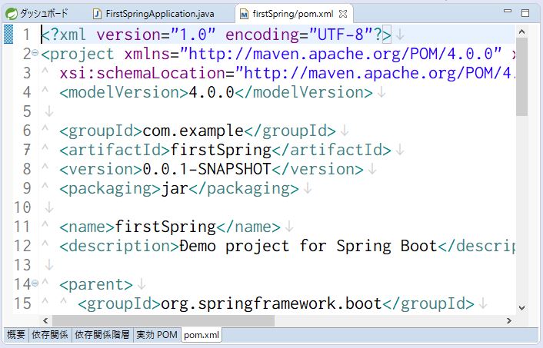543x348 pixels.
Task: Click the vertical scrollbar thumb
Action: (521, 77)
